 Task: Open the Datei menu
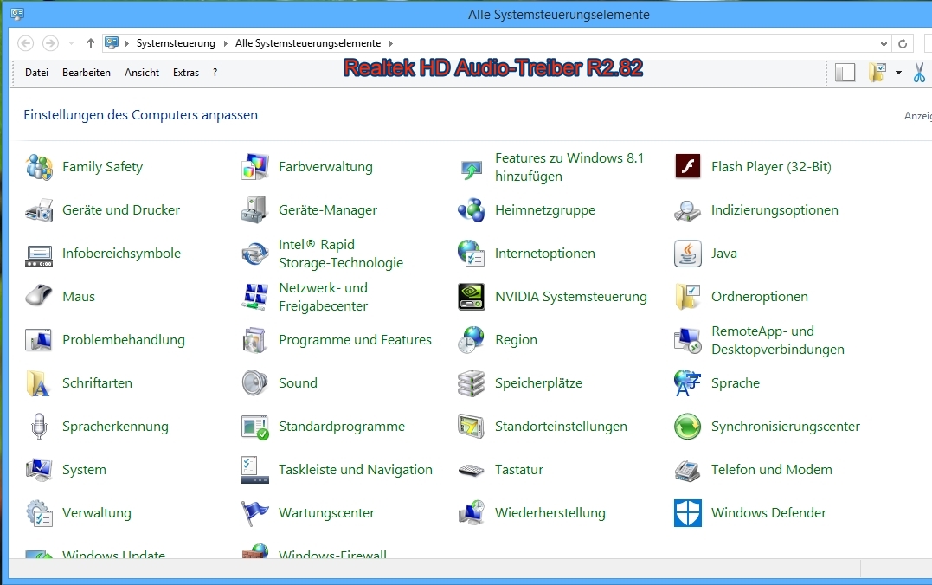(37, 73)
